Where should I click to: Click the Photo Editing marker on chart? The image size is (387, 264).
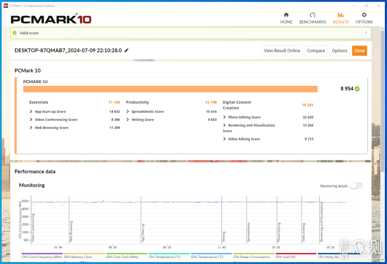click(x=279, y=232)
